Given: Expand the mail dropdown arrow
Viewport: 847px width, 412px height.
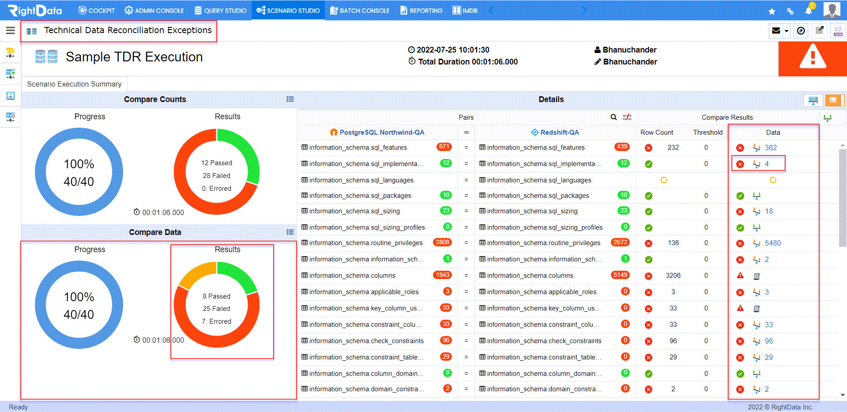Looking at the screenshot, I should point(786,31).
